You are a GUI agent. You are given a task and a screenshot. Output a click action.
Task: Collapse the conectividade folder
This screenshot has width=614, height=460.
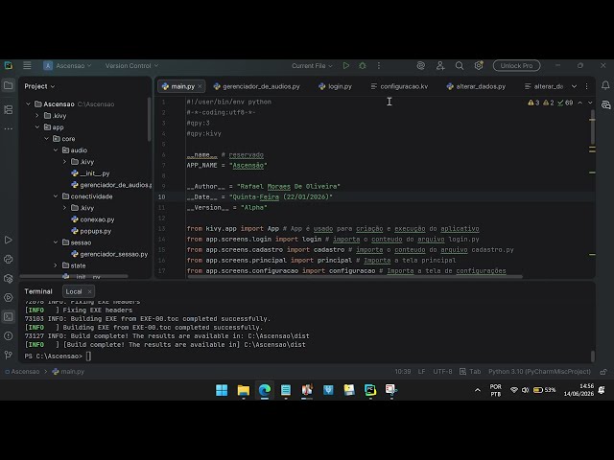[56, 196]
